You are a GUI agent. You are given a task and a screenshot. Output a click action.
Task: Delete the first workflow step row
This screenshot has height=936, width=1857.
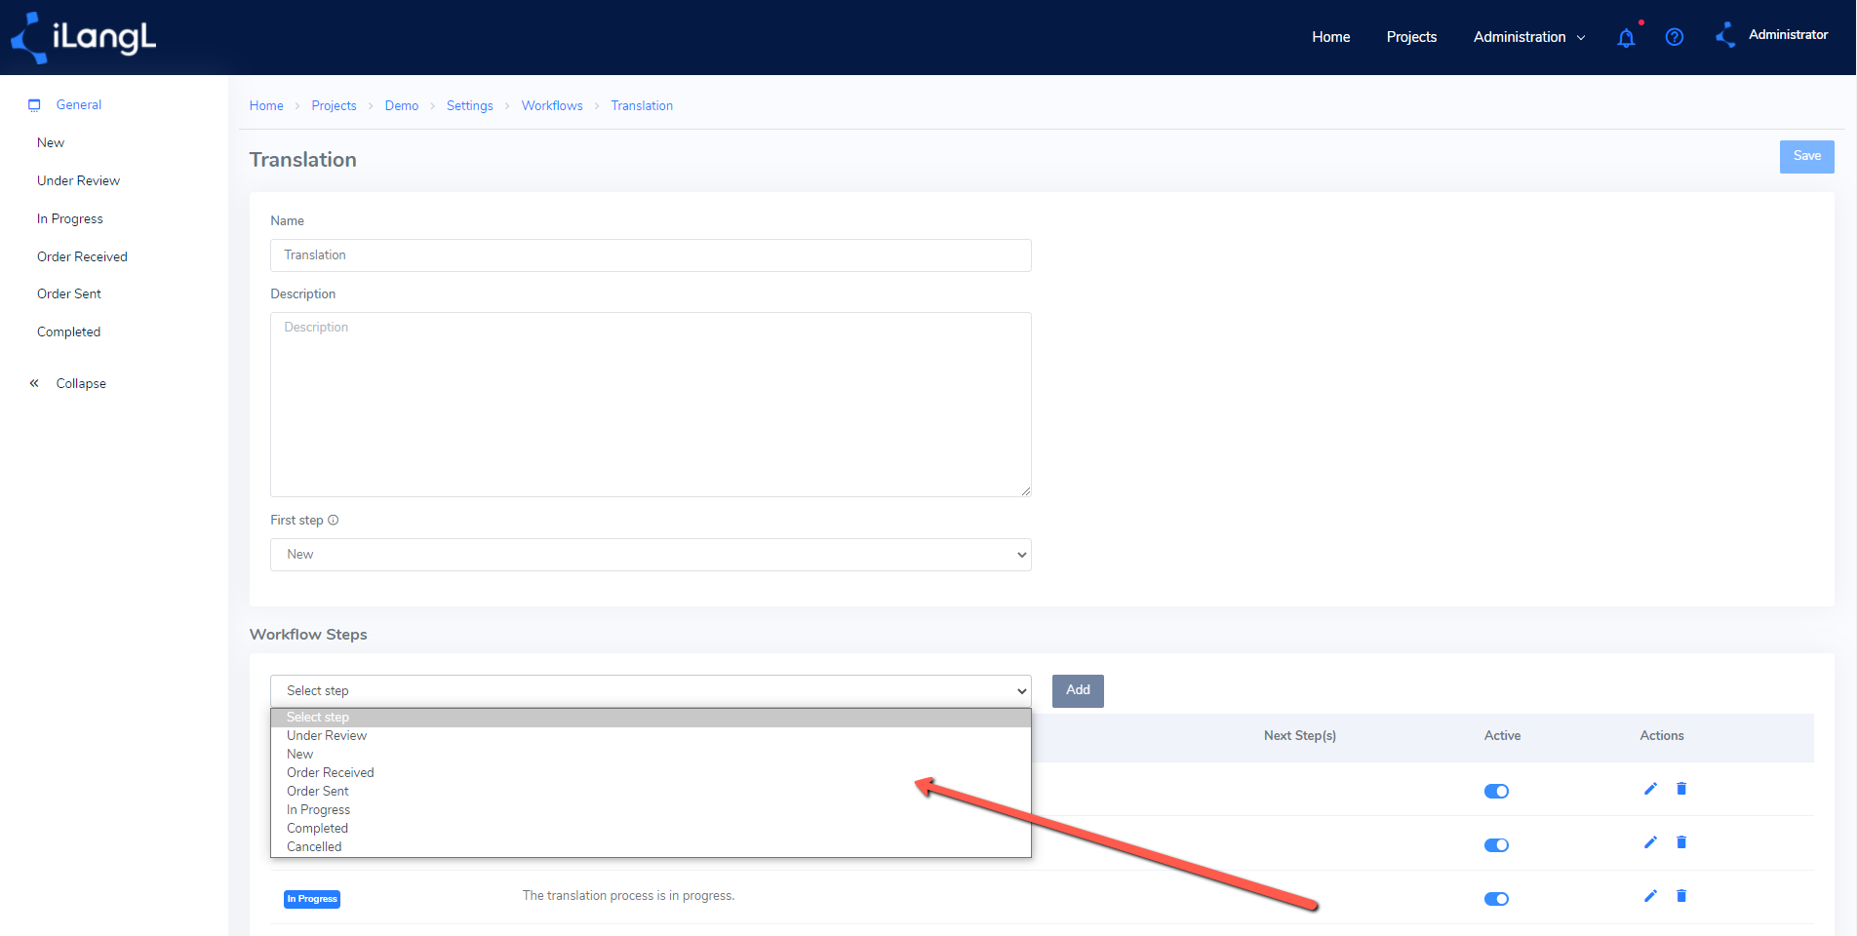coord(1681,789)
